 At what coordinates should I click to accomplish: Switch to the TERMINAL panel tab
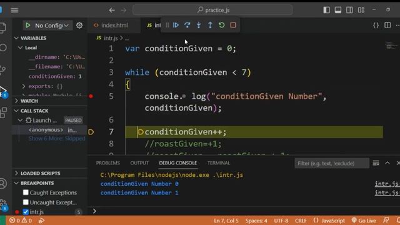pyautogui.click(x=219, y=163)
